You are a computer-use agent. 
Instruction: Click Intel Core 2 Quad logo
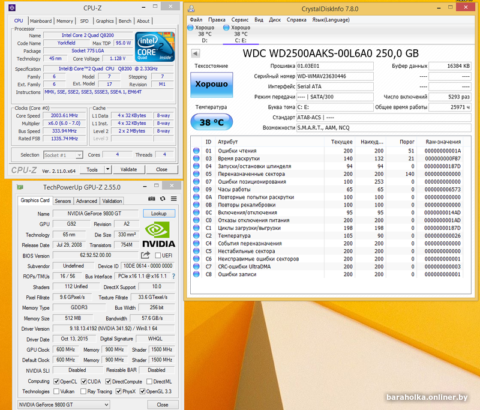pyautogui.click(x=155, y=47)
